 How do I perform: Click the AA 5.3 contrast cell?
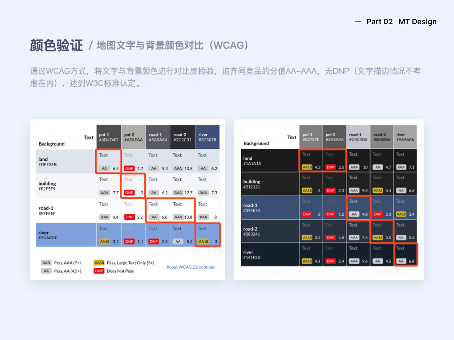pos(158,162)
